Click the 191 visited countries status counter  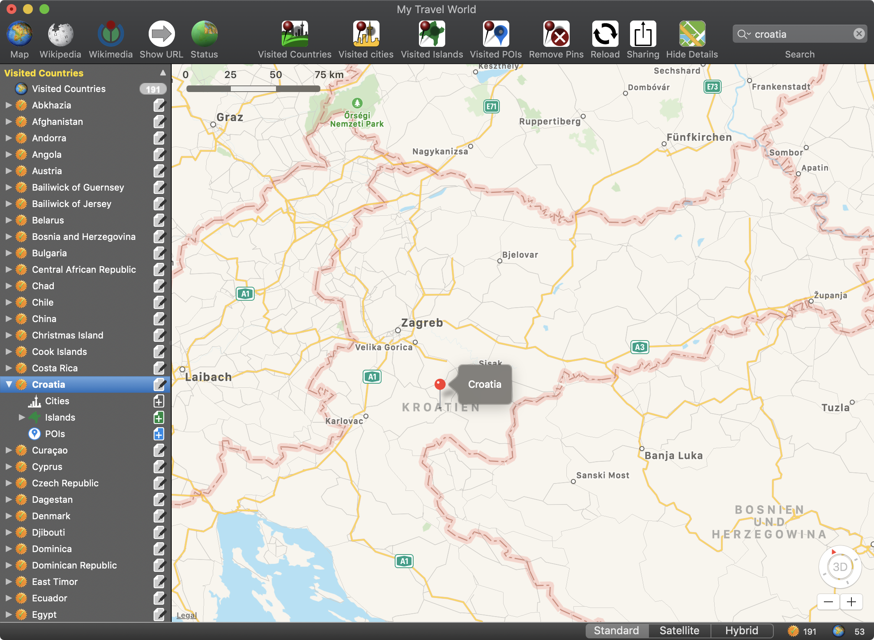[x=802, y=631]
